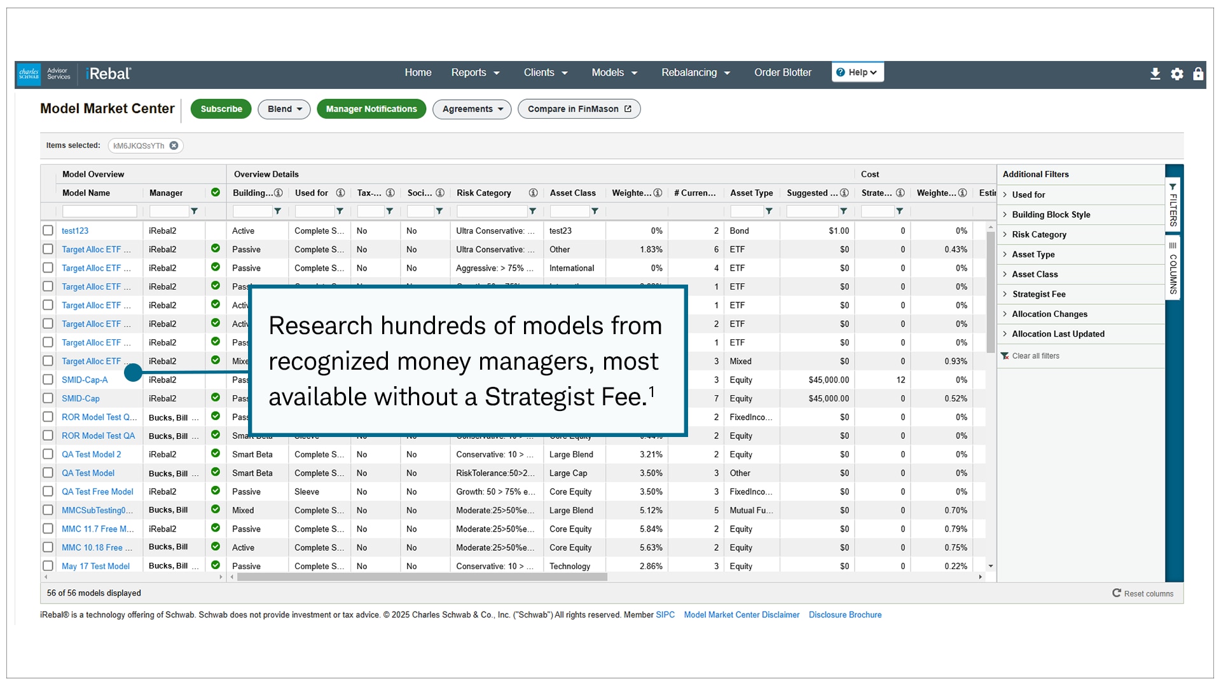Click info icon beside Suggested column header
1221x686 pixels.
point(844,192)
